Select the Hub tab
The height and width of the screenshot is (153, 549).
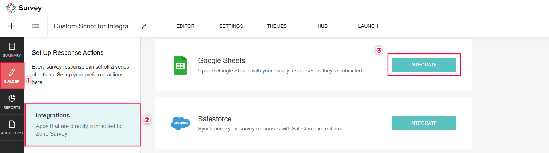(322, 26)
